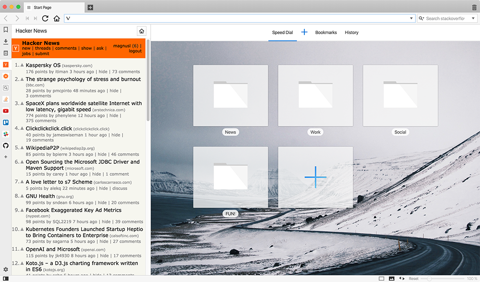This screenshot has height=282, width=480.
Task: Open a new tab
Action: (x=90, y=7)
